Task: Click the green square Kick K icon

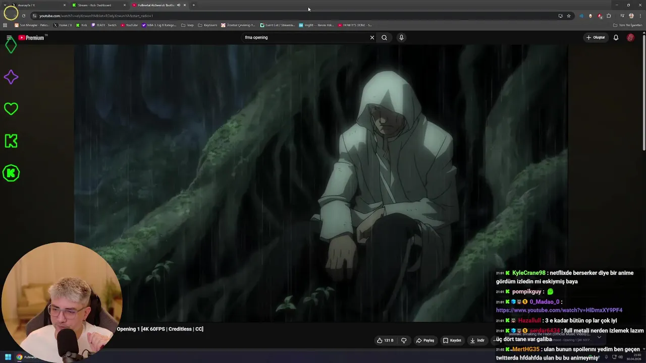Action: (11, 141)
